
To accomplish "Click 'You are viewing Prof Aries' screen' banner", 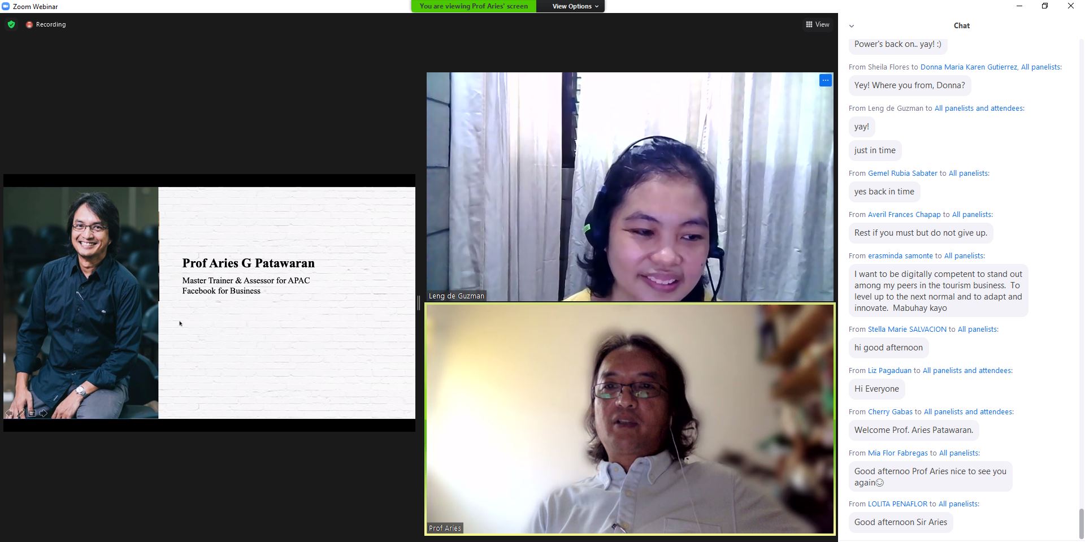I will [x=474, y=6].
